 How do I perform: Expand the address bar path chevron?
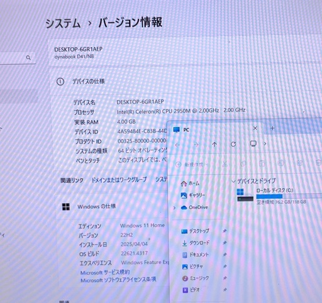pyautogui.click(x=265, y=144)
